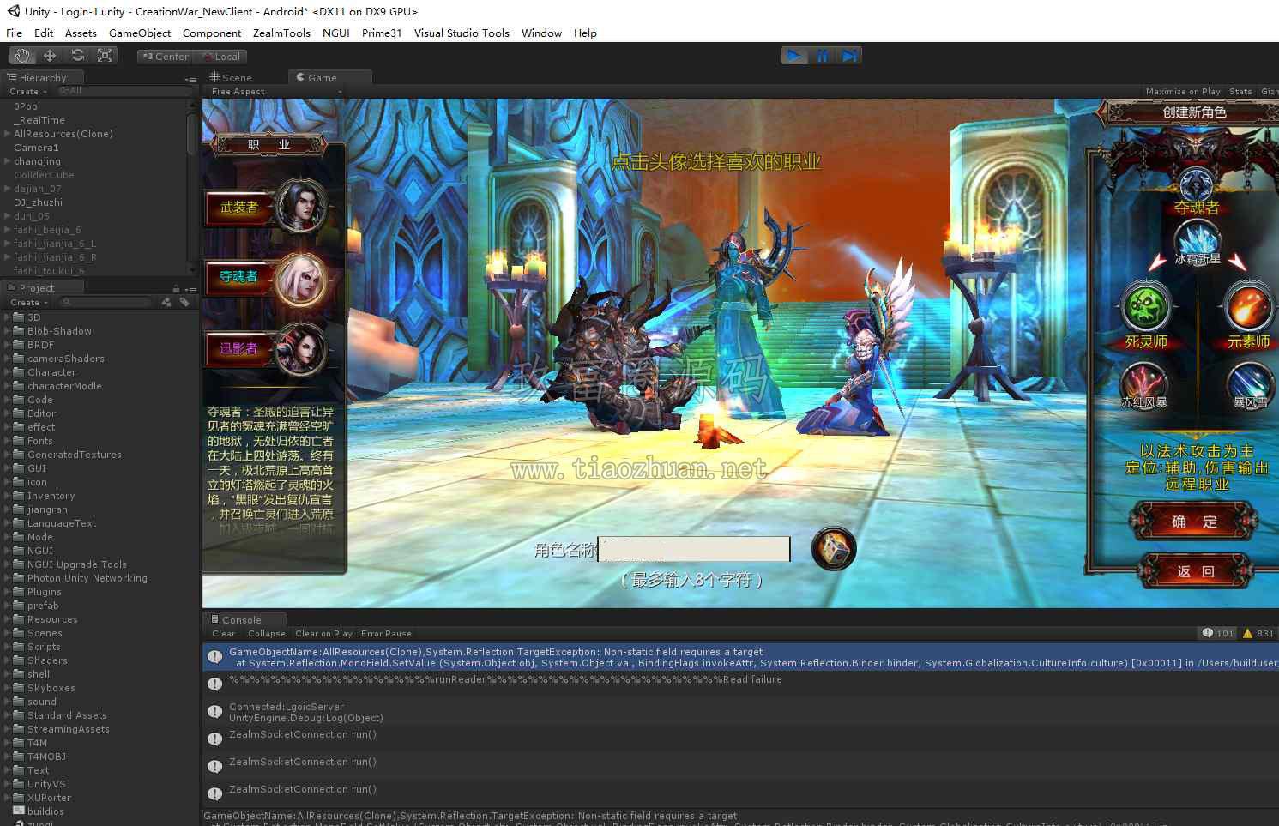1279x826 pixels.
Task: Select the Connected:LgoicServer log icon
Action: pyautogui.click(x=214, y=712)
